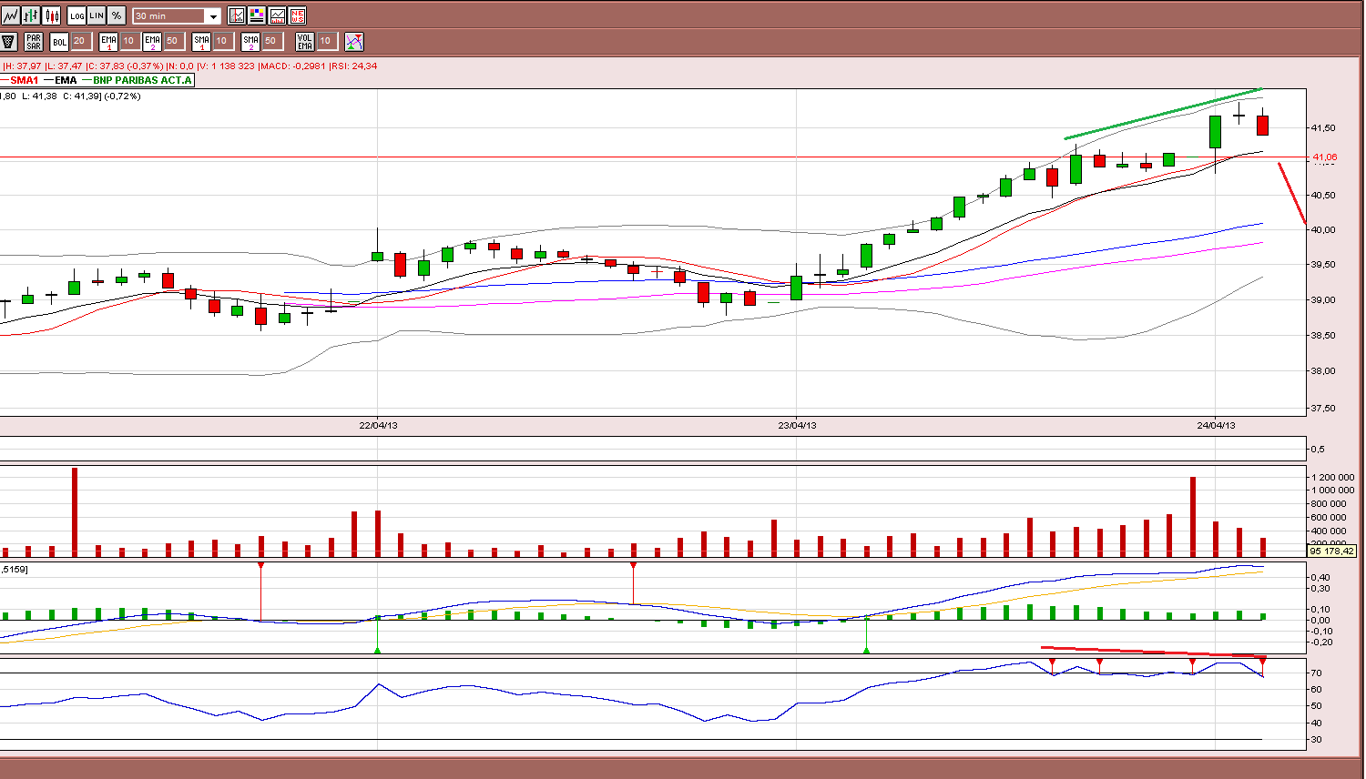
Task: Select the EMA 2 period field
Action: point(173,41)
